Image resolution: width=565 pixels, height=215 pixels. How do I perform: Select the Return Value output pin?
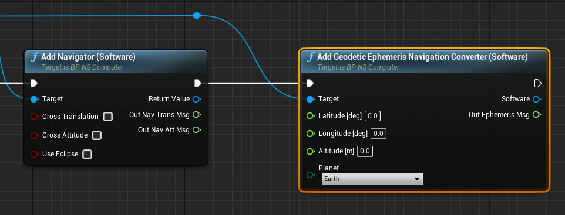coord(197,99)
